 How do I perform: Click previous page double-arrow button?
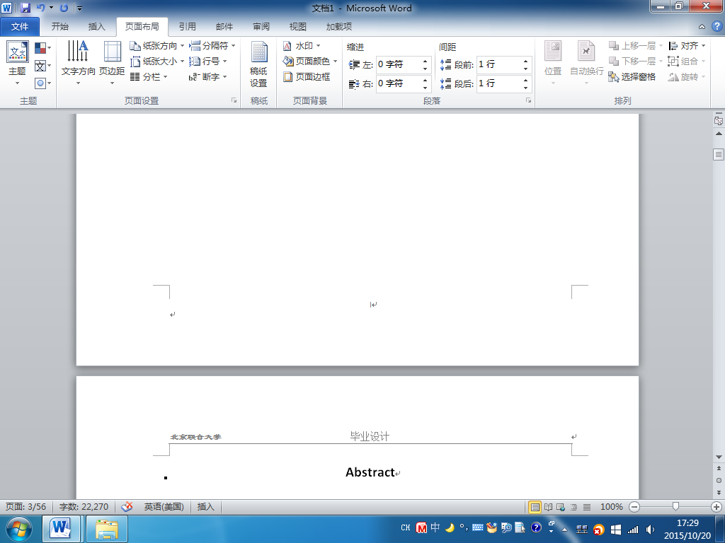(719, 469)
